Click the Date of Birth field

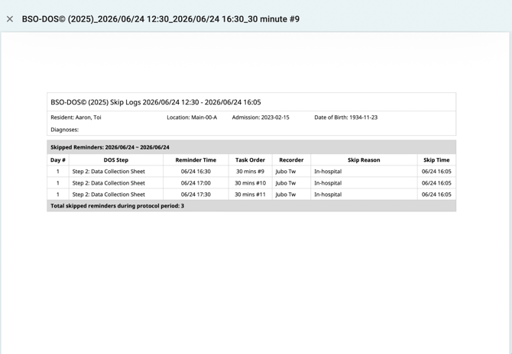346,117
